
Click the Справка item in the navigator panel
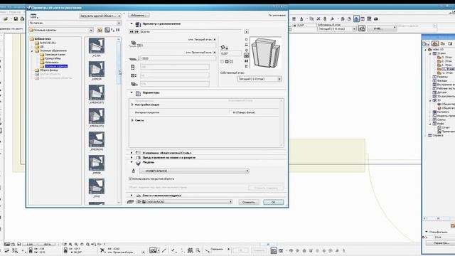(x=438, y=135)
